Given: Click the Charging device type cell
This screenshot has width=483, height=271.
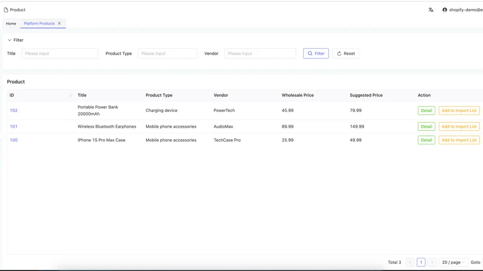Looking at the screenshot, I should (x=161, y=110).
